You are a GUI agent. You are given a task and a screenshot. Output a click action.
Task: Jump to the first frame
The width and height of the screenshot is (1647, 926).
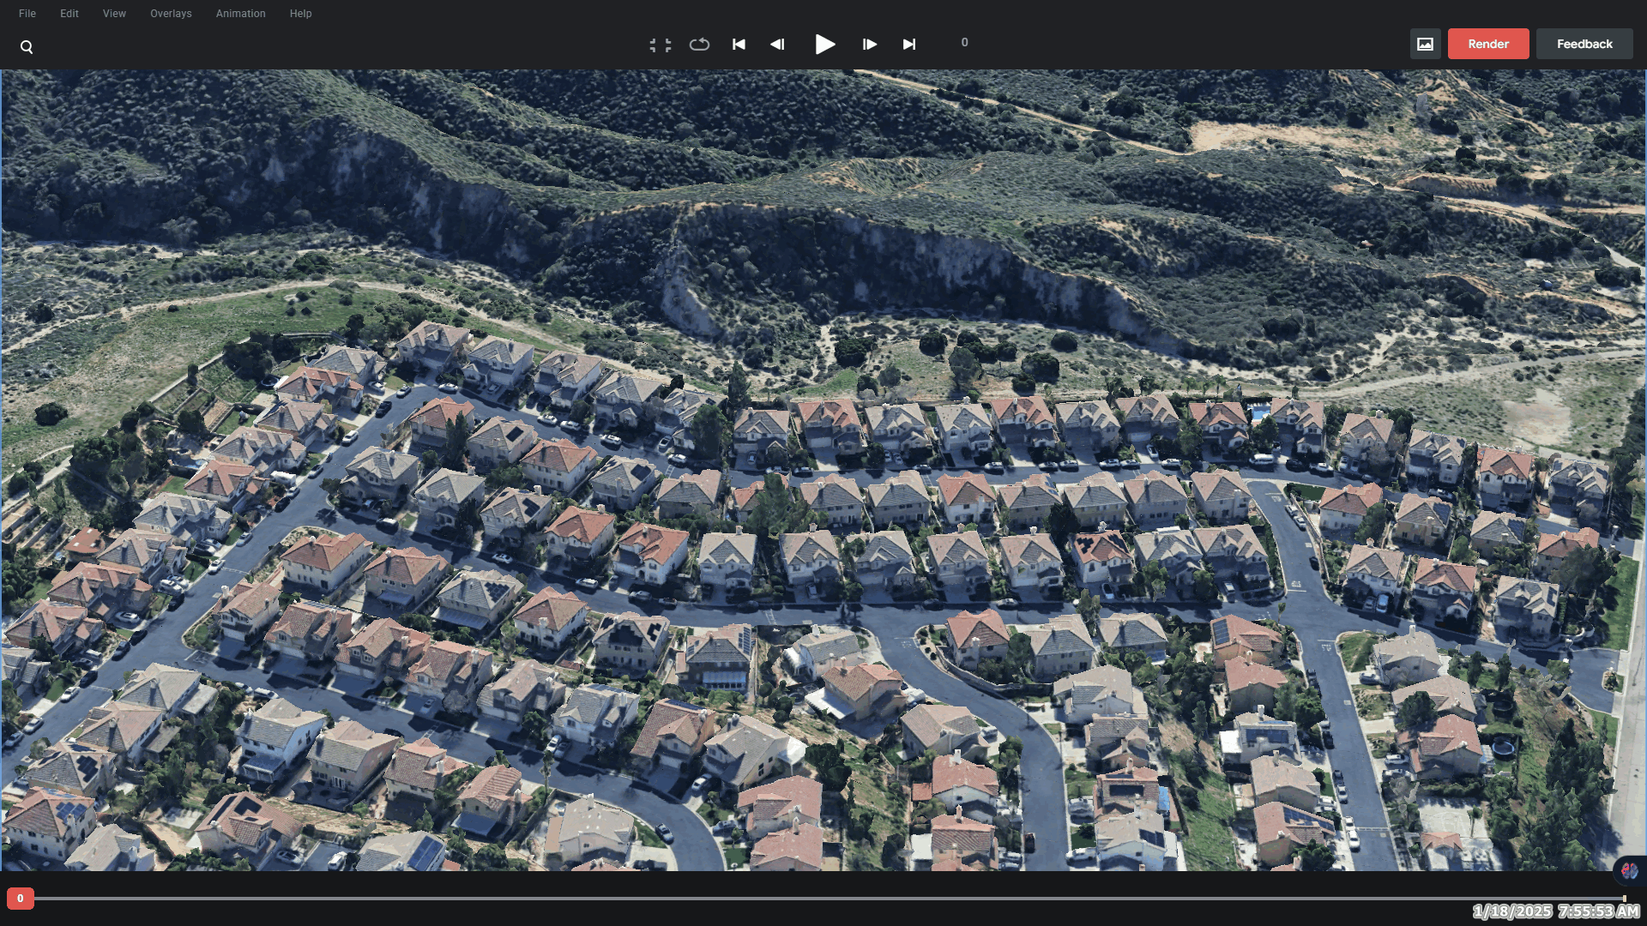pos(738,44)
